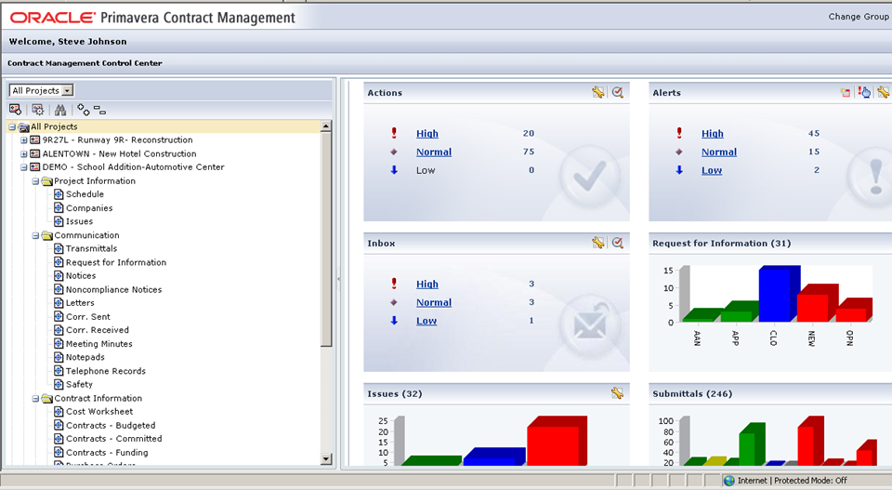Click the High link under Actions
This screenshot has height=490, width=892.
[426, 134]
